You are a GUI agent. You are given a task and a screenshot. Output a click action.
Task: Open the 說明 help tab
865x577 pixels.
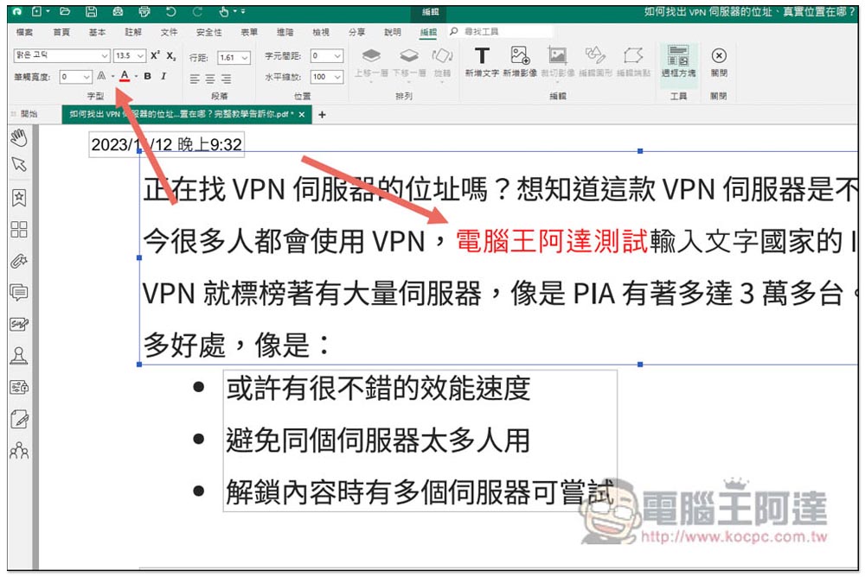(x=393, y=32)
